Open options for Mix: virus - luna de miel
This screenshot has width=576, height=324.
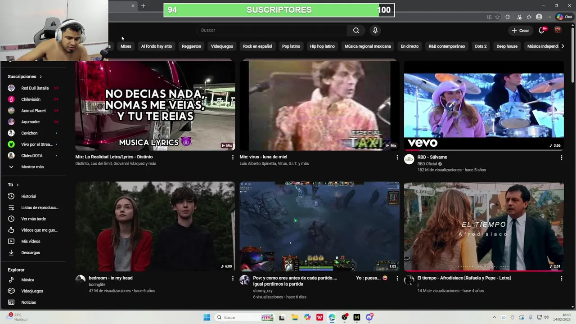(397, 157)
